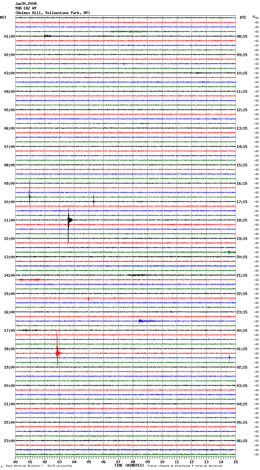Click the 19:15 UTC time label

coord(242,239)
